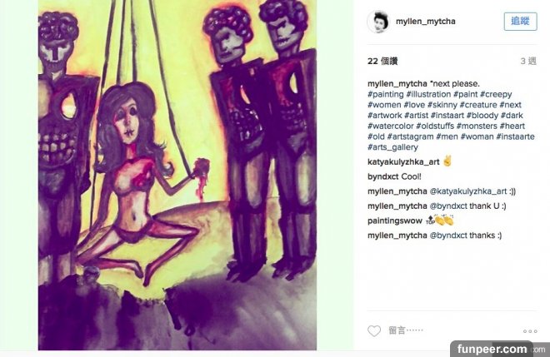Open katyakulyzhka_art commenter profile
550x357 pixels.
tap(403, 162)
